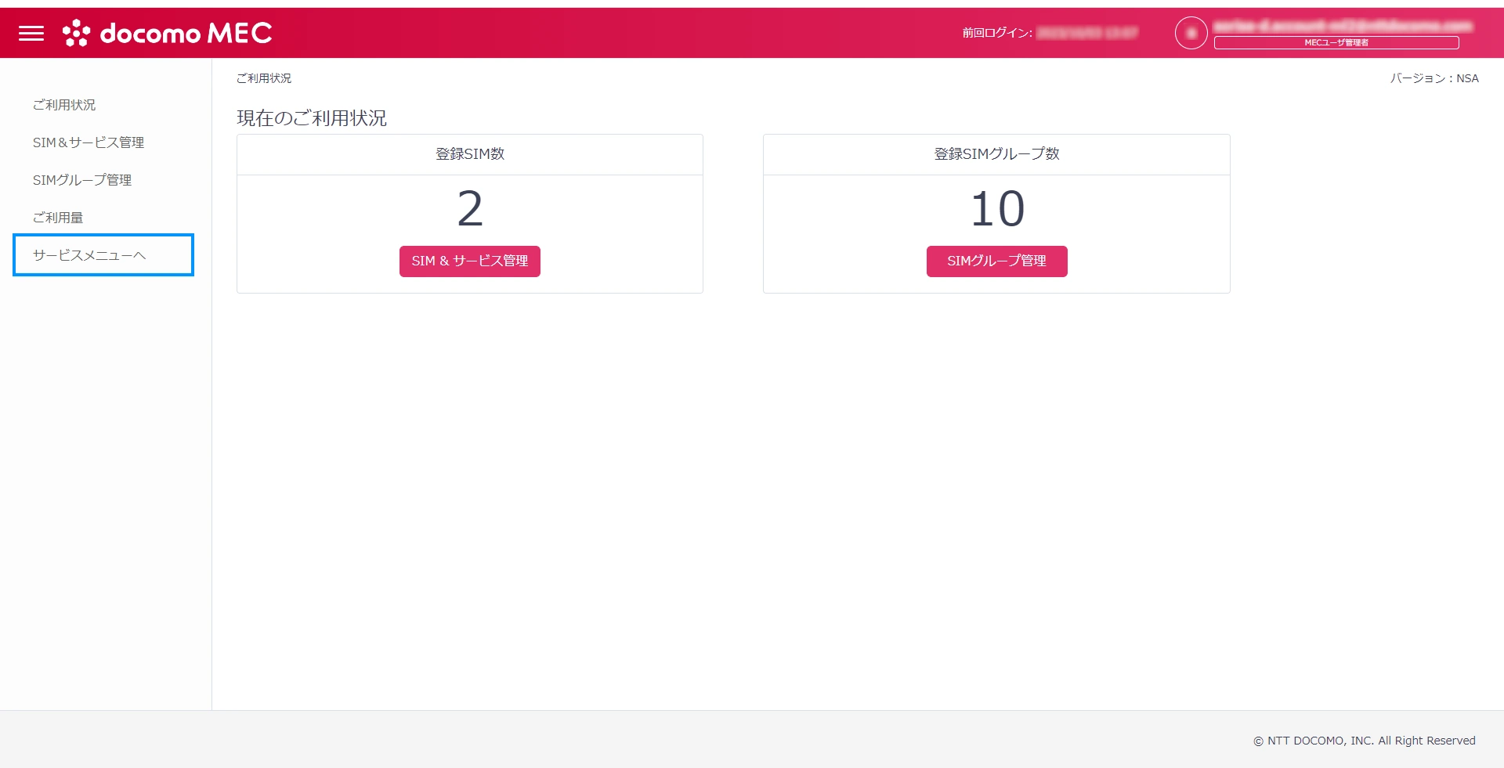This screenshot has height=768, width=1504.
Task: Click the 登録SIMグループ数 card header
Action: pyautogui.click(x=996, y=154)
